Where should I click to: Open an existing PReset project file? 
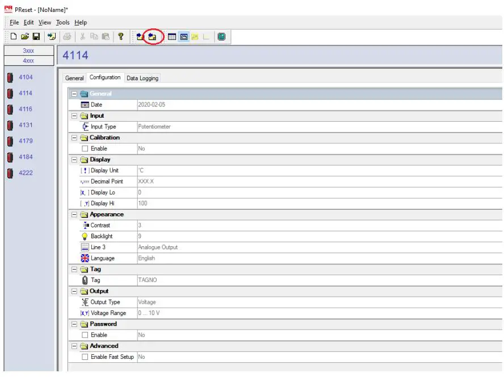point(25,36)
